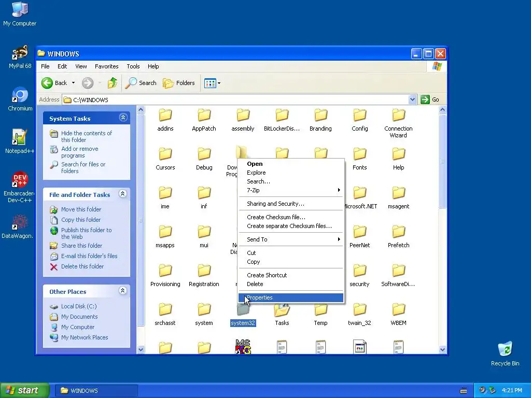The height and width of the screenshot is (398, 531).
Task: Open the Recycle Bin
Action: coord(505,354)
